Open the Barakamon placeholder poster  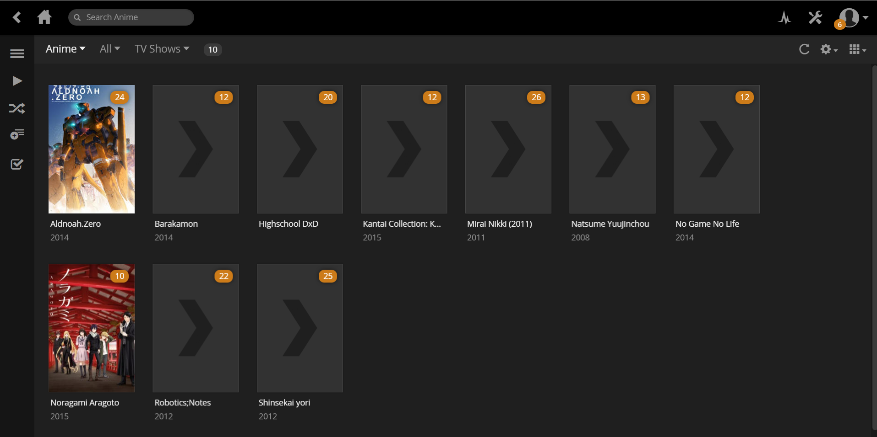point(196,149)
